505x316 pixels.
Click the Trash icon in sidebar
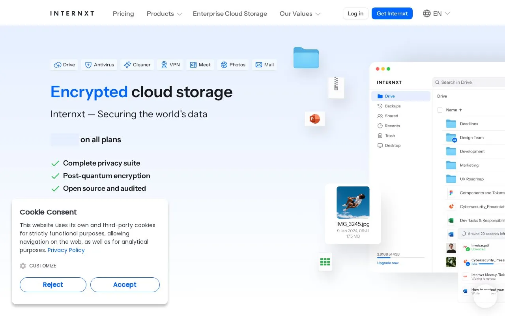click(x=380, y=135)
